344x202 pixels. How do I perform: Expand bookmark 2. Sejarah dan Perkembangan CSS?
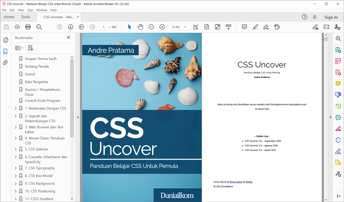click(x=16, y=116)
